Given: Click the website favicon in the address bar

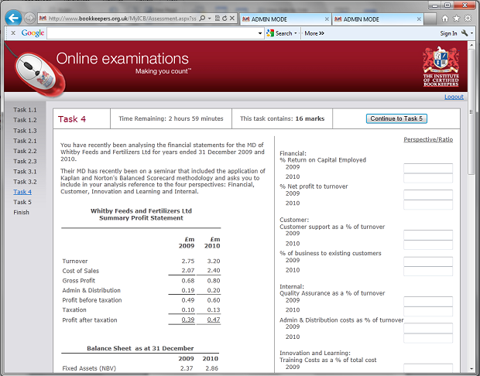Looking at the screenshot, I should click(x=43, y=19).
